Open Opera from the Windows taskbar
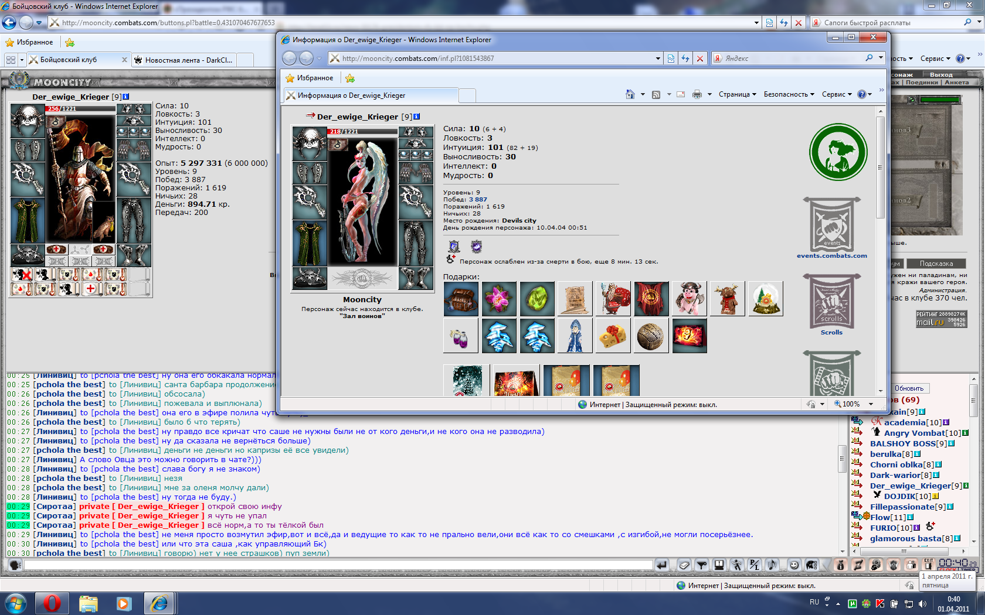 52,603
